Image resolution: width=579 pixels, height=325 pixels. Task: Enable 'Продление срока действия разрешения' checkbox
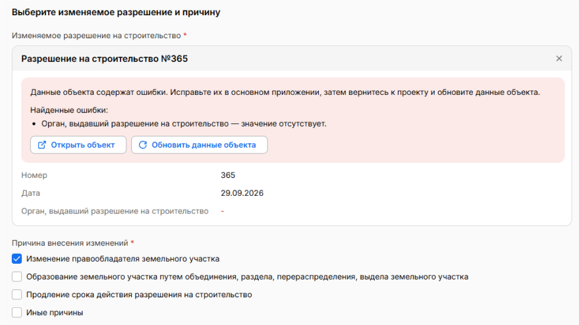pos(16,295)
